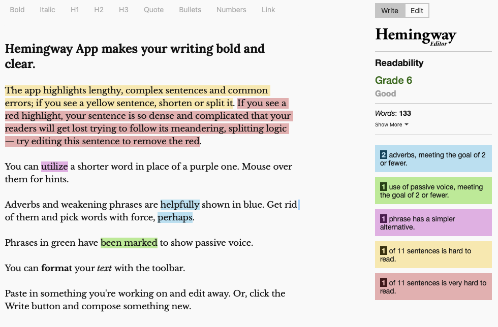Image resolution: width=498 pixels, height=327 pixels.
Task: Click the purple highlighted word utilize
Action: [x=55, y=167]
